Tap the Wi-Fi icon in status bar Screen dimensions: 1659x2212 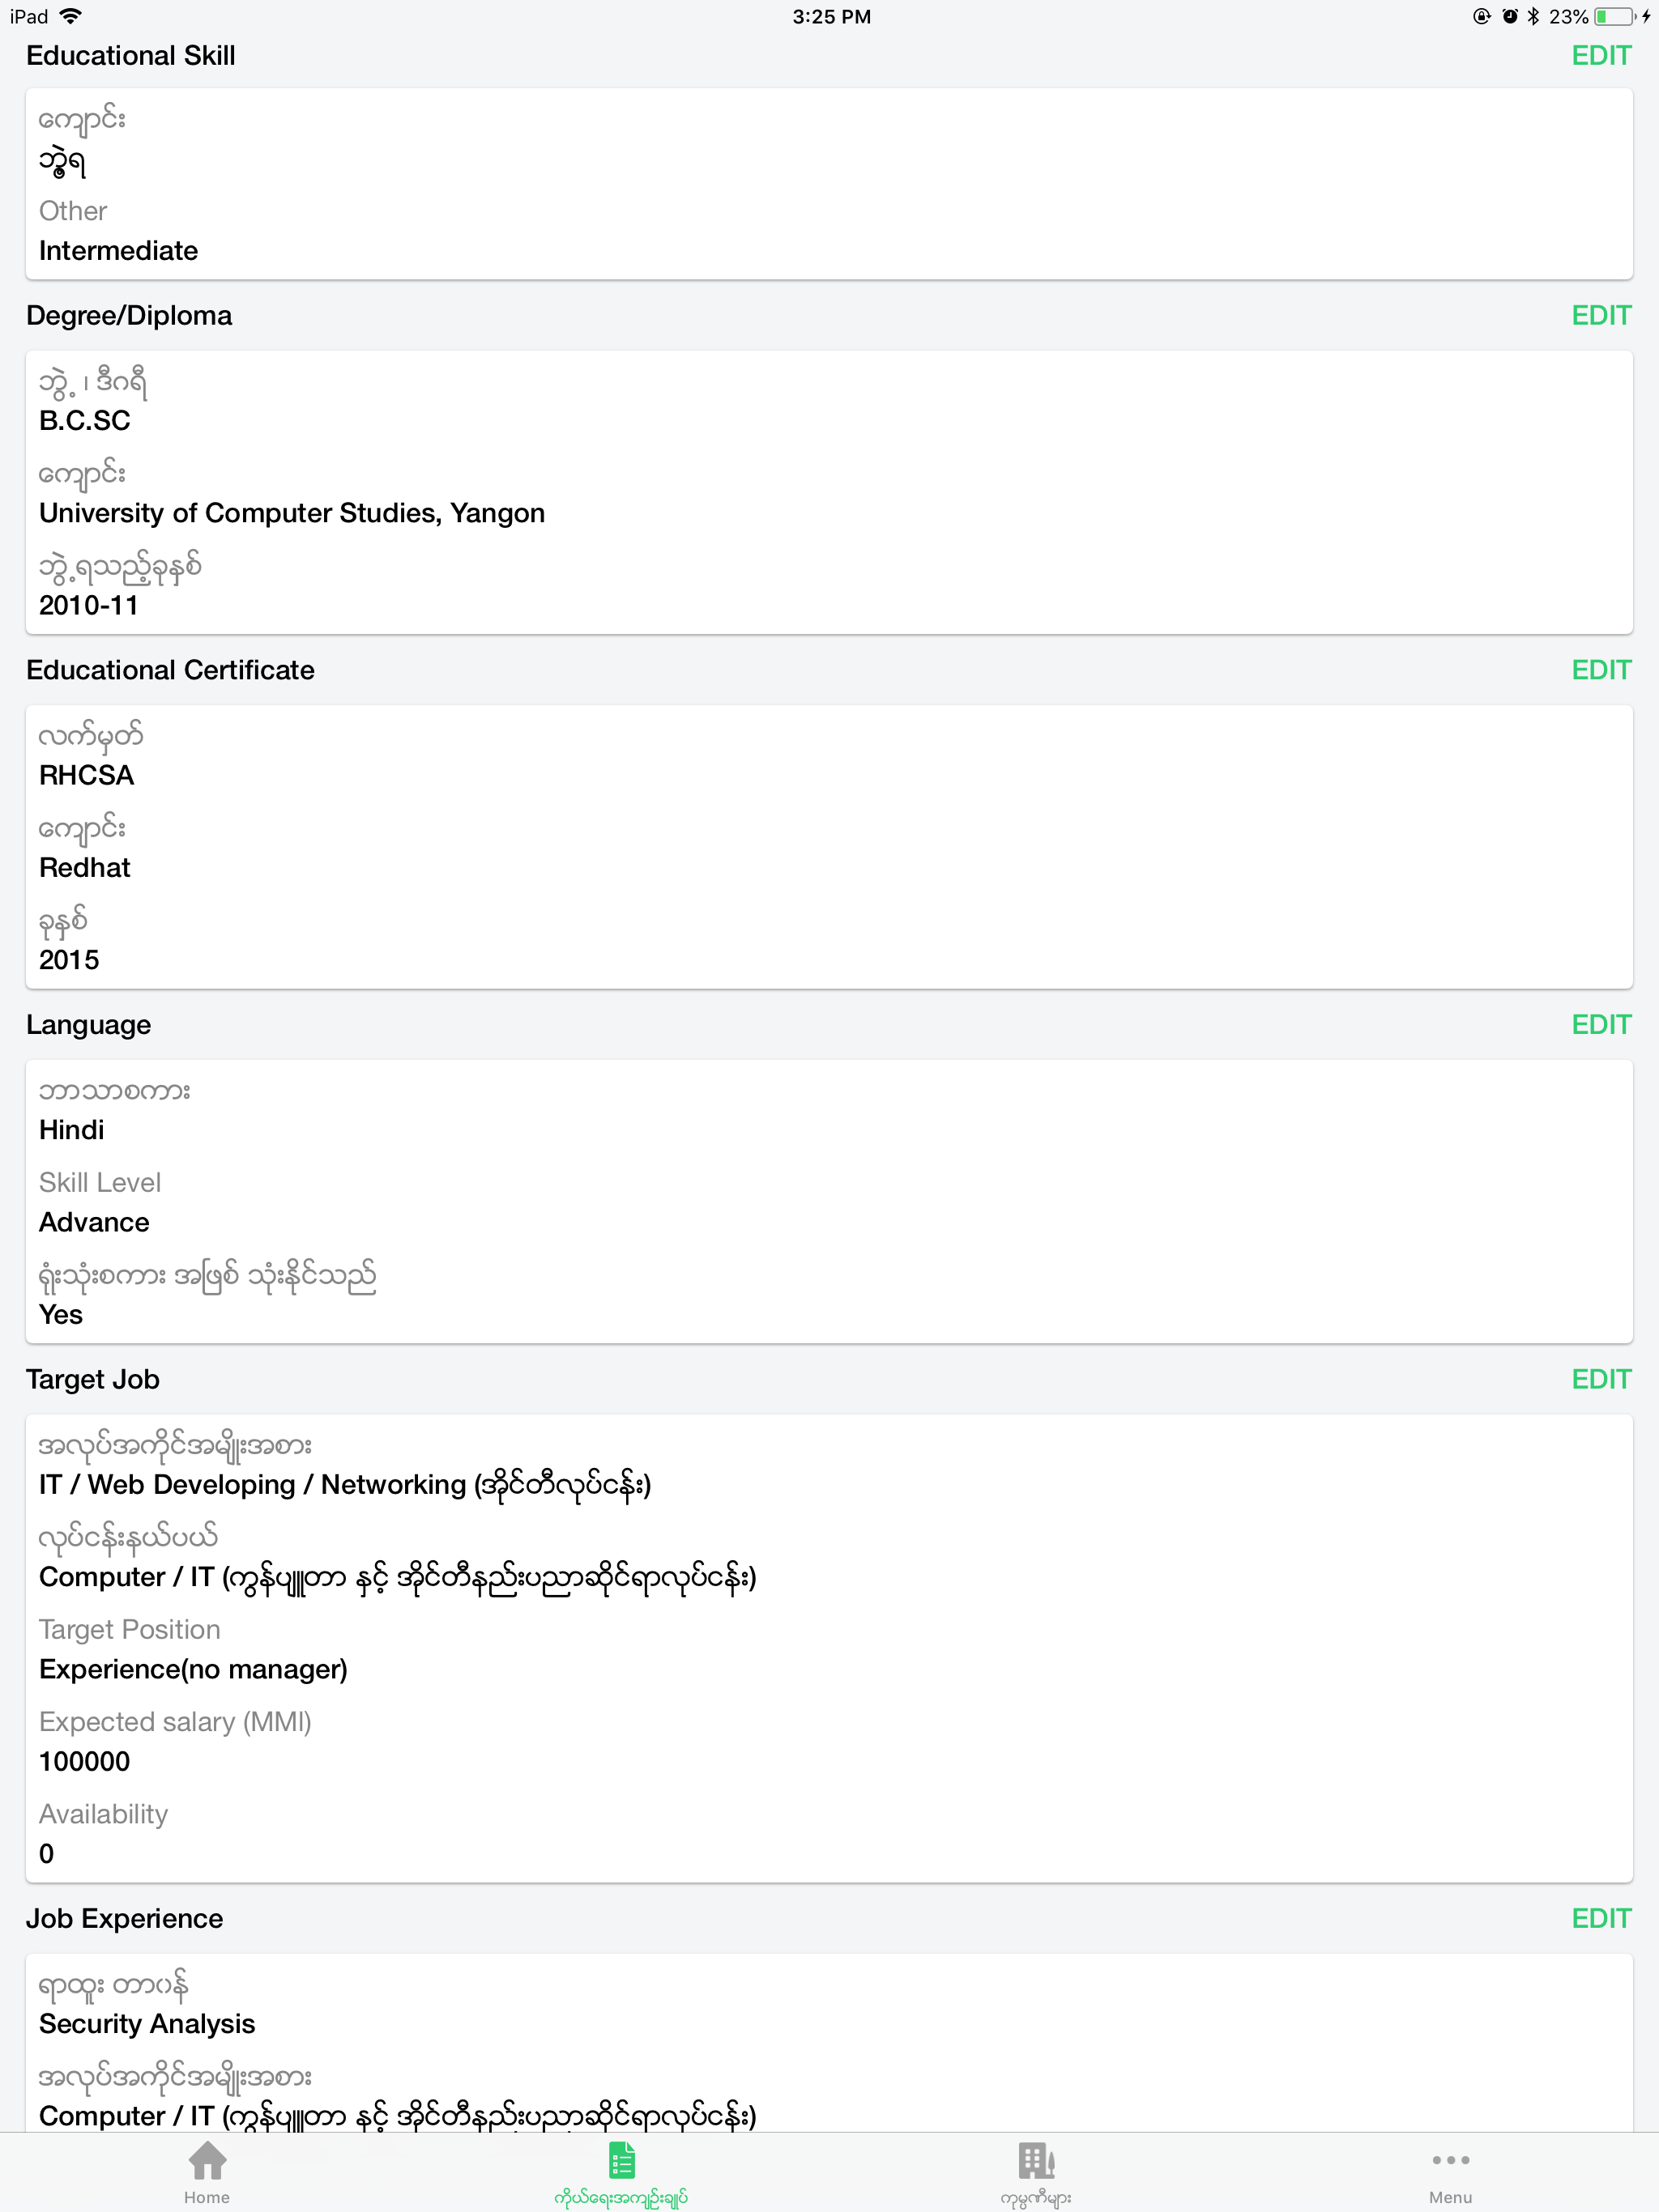click(x=68, y=16)
